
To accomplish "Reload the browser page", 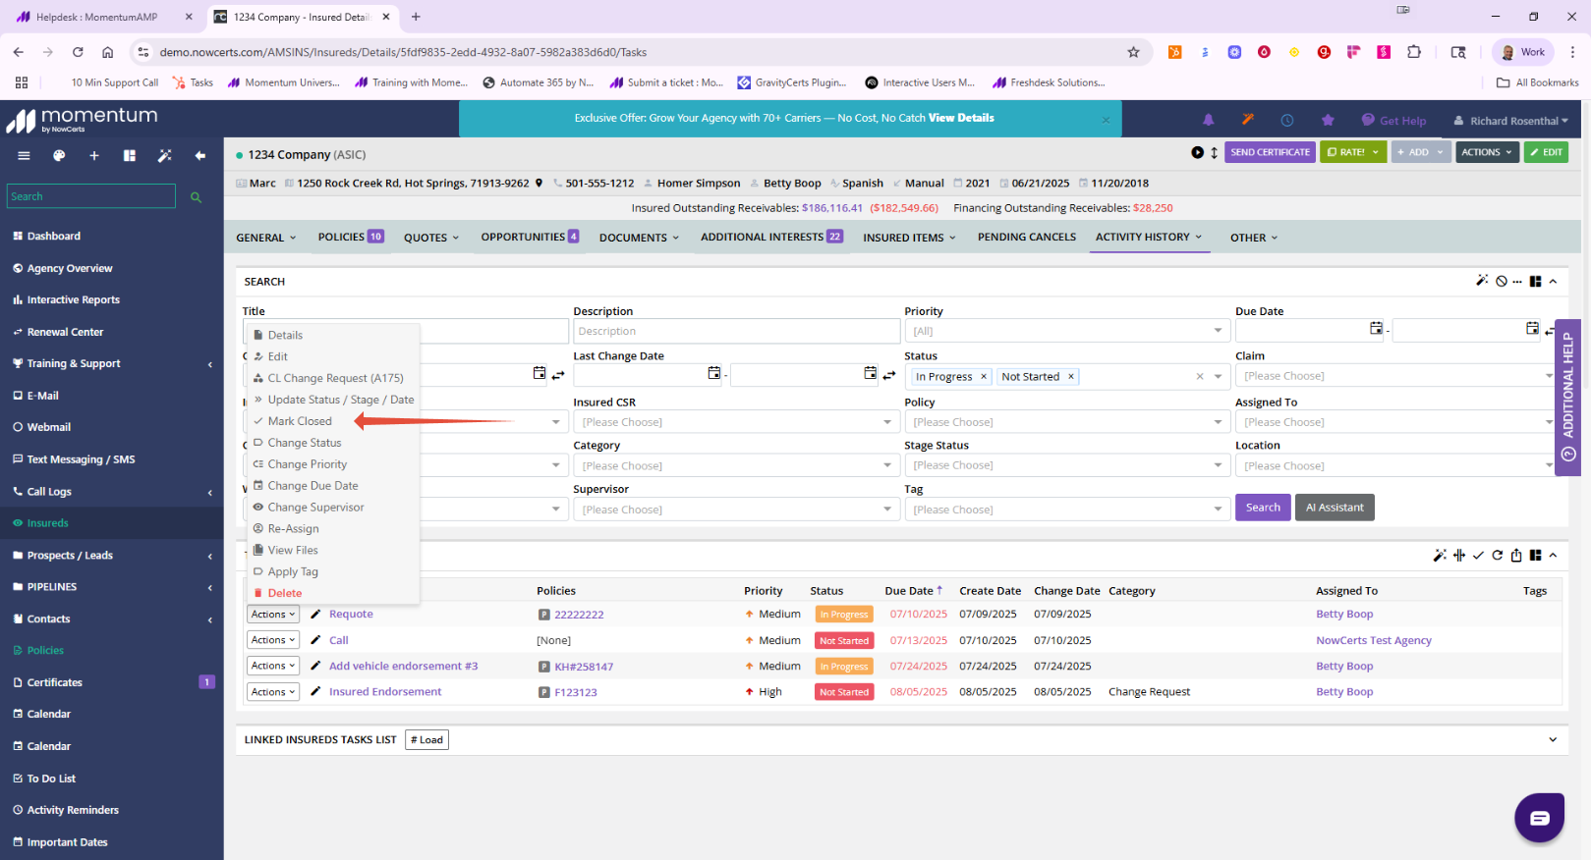I will coord(78,52).
